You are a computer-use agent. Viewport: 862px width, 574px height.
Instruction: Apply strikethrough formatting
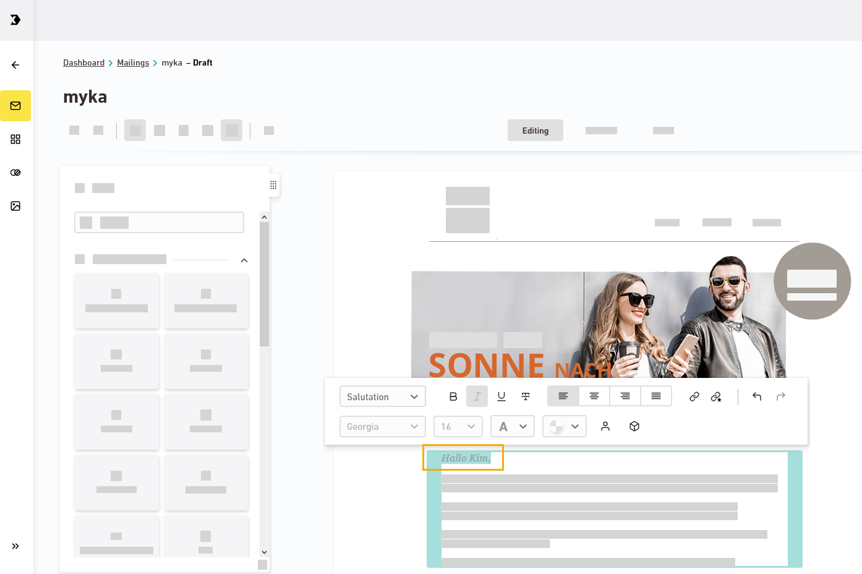tap(526, 396)
